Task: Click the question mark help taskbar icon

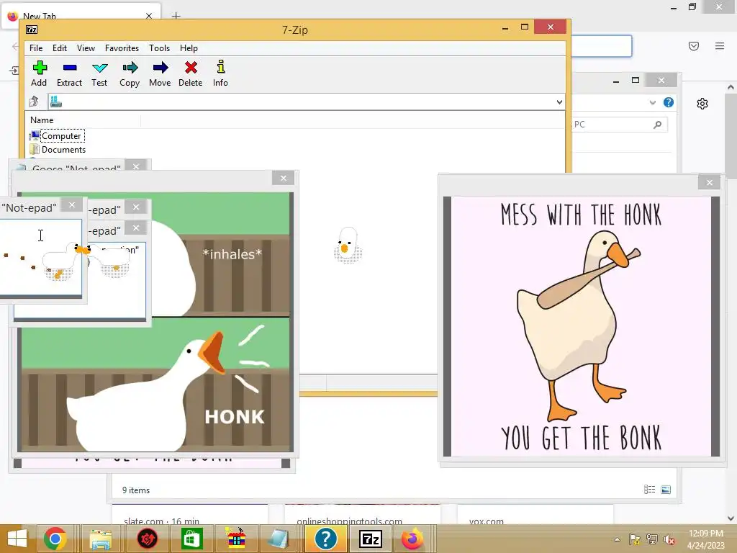Action: pos(325,539)
